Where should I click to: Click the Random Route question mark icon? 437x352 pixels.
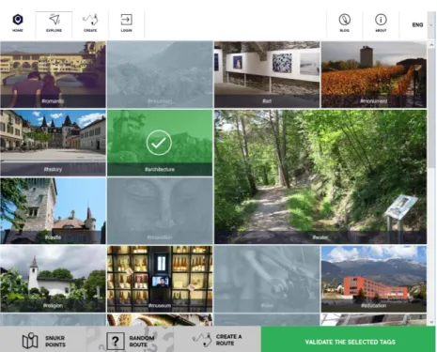(x=116, y=341)
